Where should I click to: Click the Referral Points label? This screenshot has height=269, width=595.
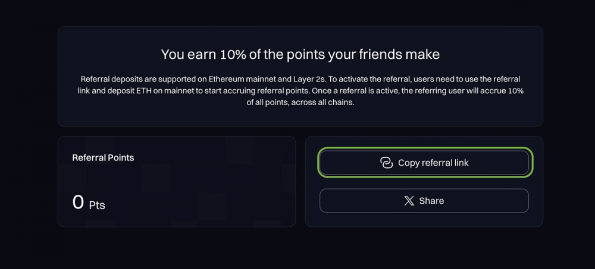click(x=103, y=157)
